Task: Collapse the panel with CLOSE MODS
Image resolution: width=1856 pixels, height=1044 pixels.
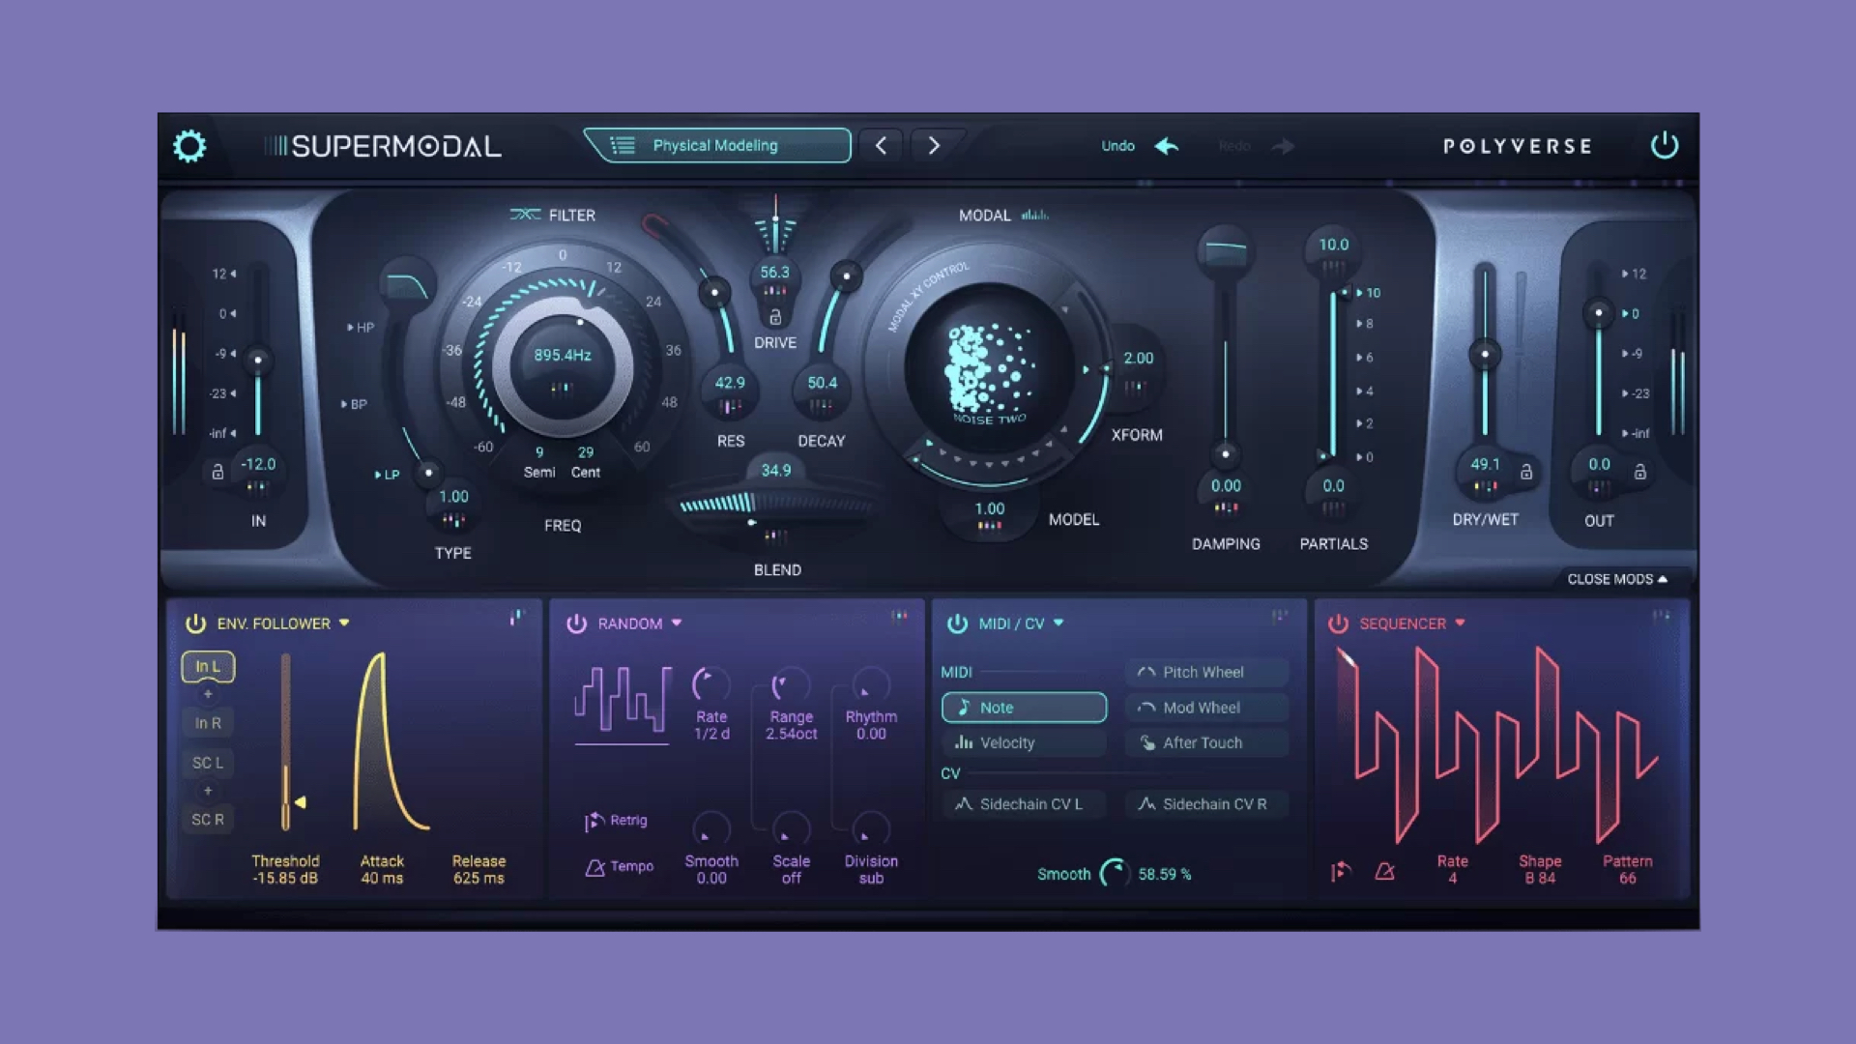Action: click(1616, 579)
